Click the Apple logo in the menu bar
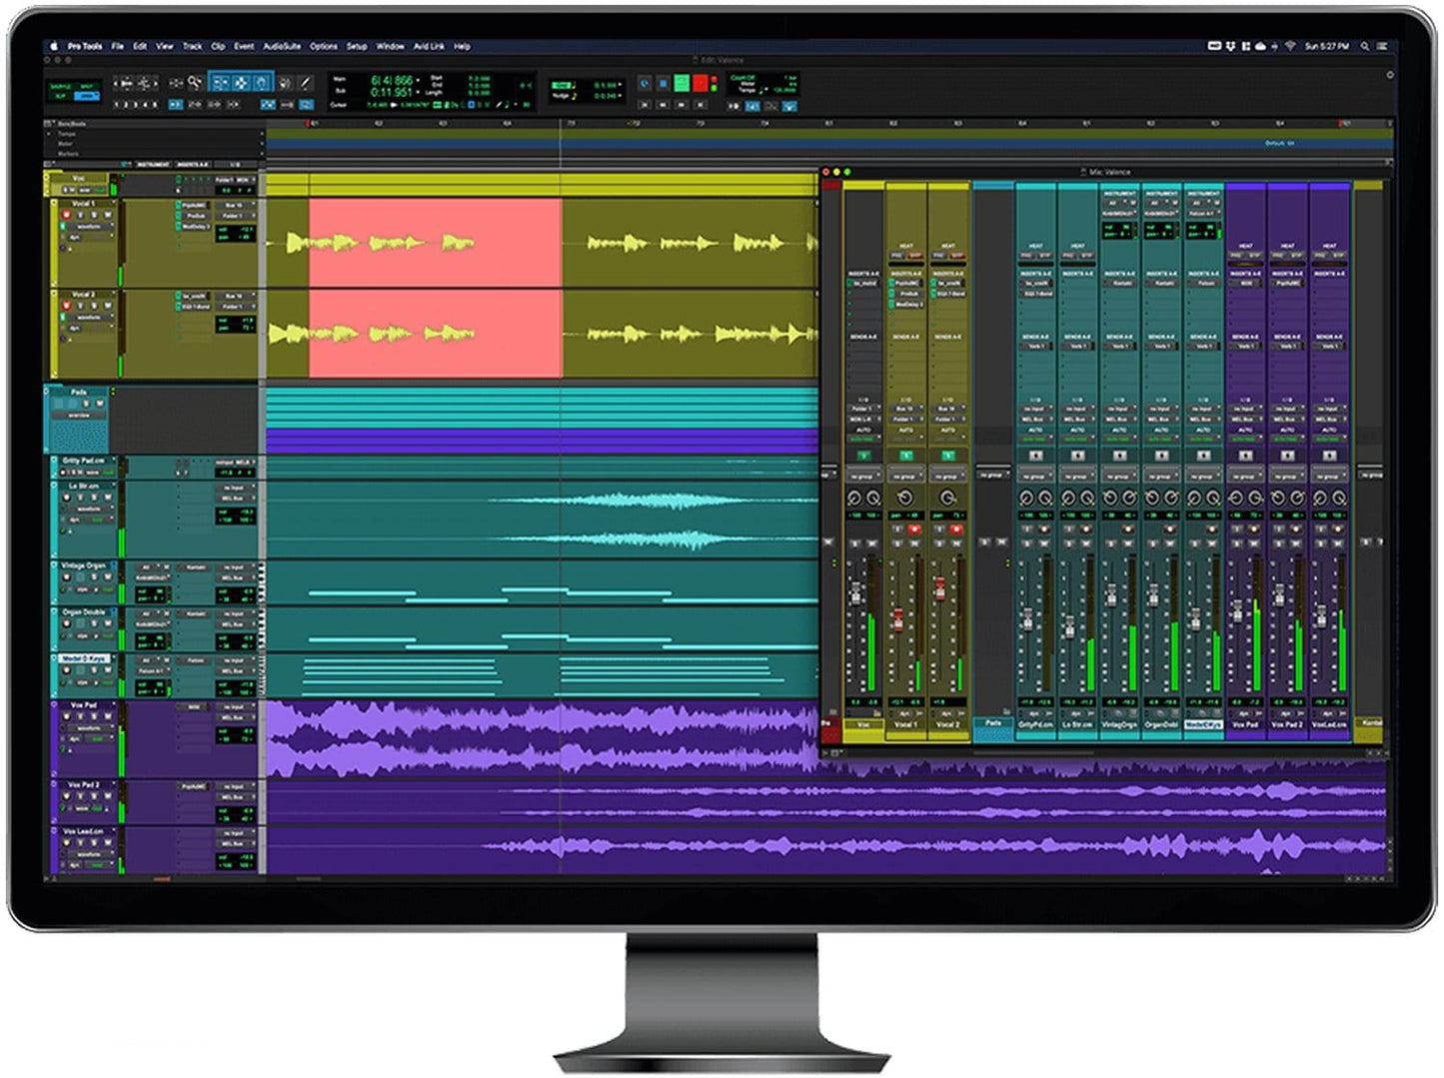 (53, 46)
